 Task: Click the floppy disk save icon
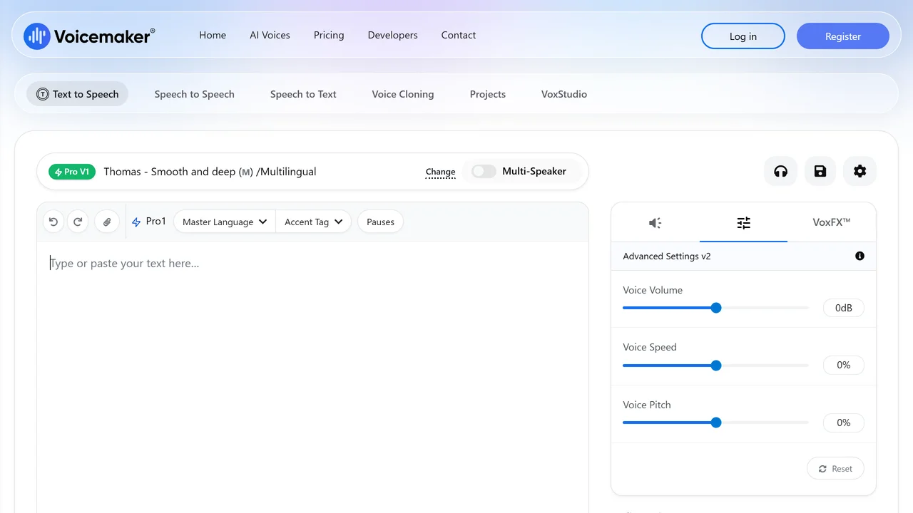point(820,171)
